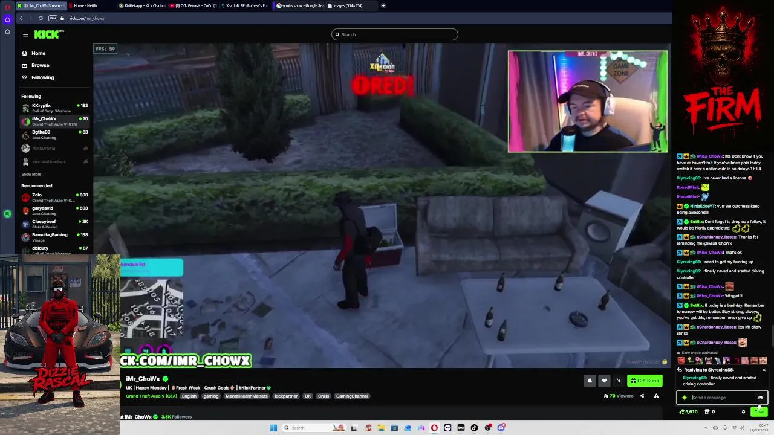Reload the page
This screenshot has width=774, height=435.
click(x=42, y=18)
